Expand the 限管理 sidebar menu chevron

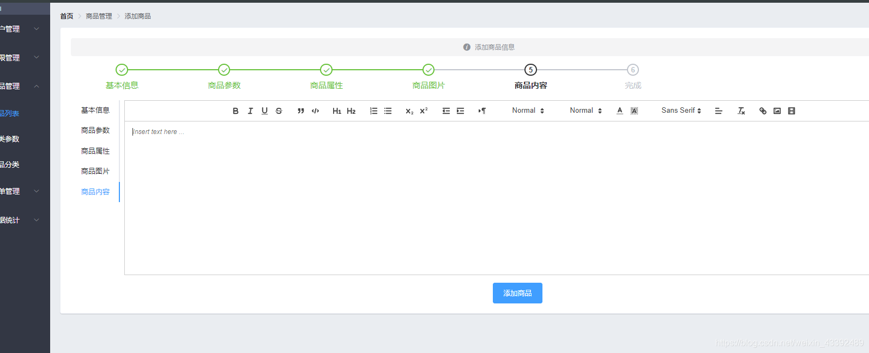[37, 57]
